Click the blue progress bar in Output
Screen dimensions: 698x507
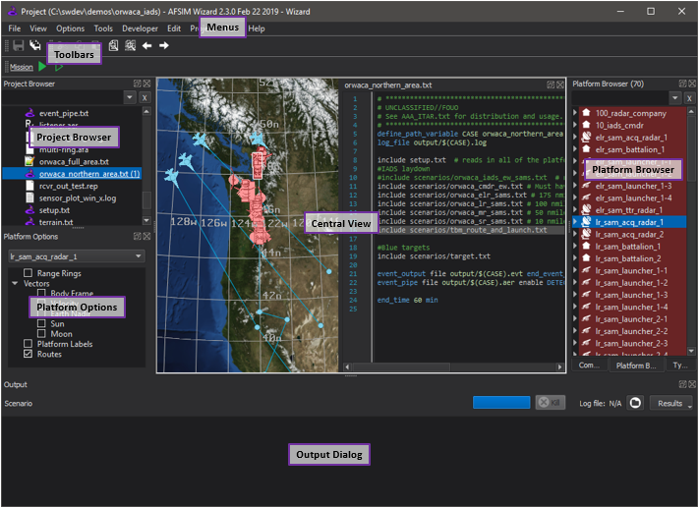(x=501, y=403)
